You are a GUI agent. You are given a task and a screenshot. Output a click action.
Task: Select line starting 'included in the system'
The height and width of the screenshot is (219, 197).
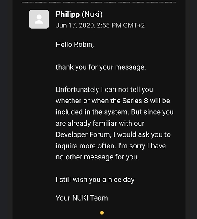pyautogui.click(x=115, y=112)
